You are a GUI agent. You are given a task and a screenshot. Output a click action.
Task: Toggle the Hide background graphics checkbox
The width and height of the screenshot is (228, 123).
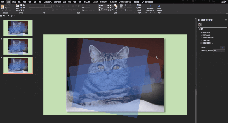click(x=201, y=43)
